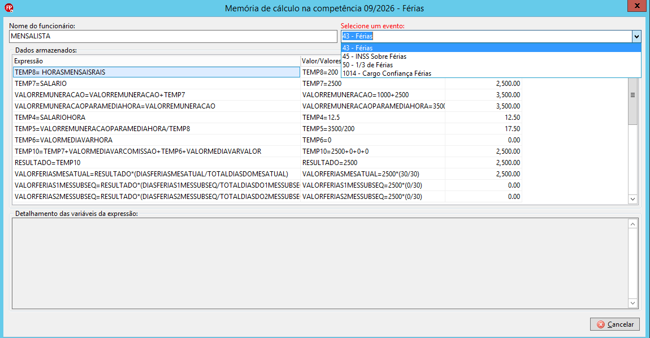Select the RESULTADO=TEMP10 expression row
Viewport: 650px width, 338px height.
point(156,163)
